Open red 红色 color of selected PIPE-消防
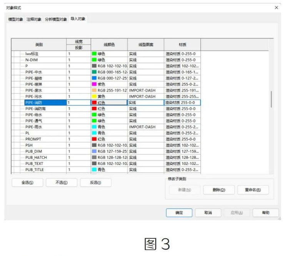The width and height of the screenshot is (307, 256). [x=109, y=103]
